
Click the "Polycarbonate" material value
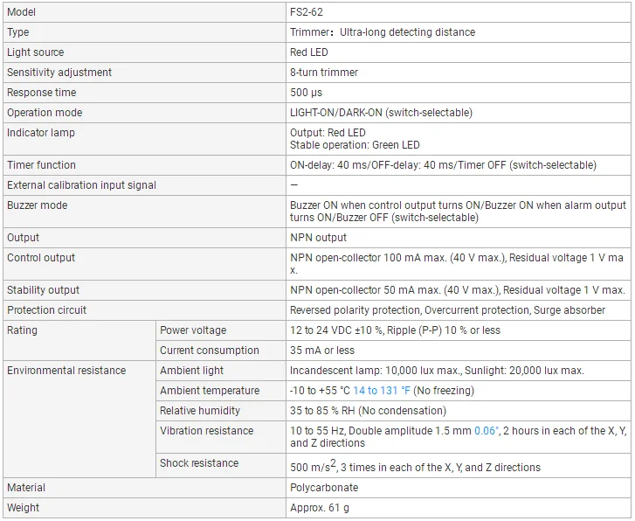(324, 488)
